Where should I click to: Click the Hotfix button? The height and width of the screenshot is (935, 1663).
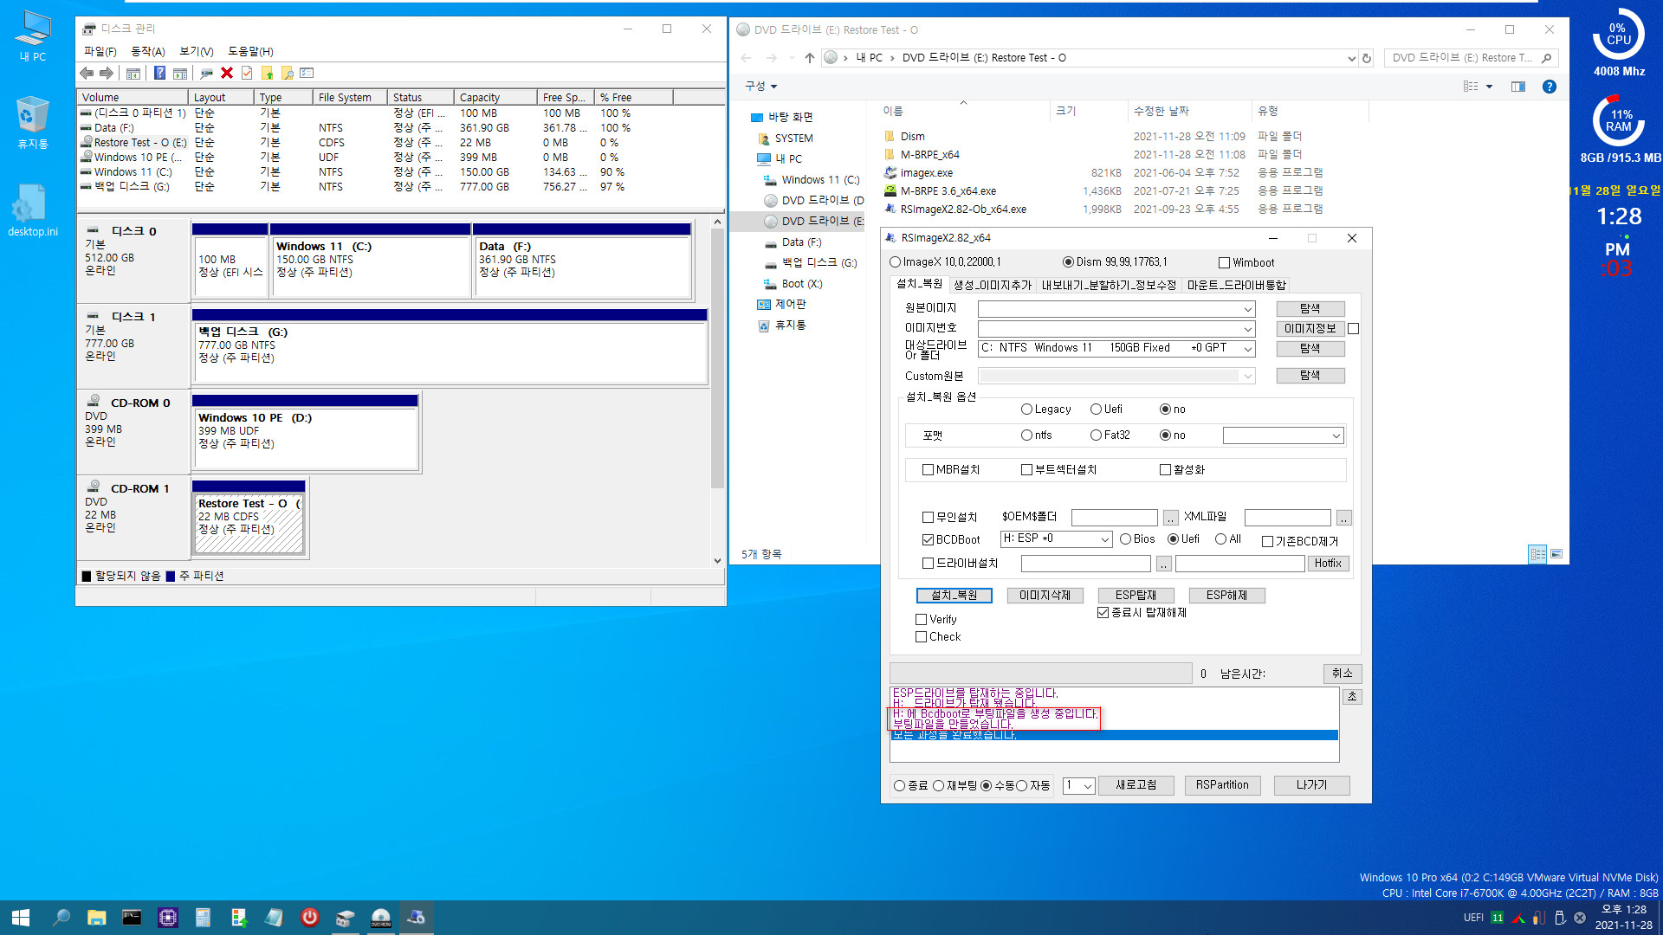point(1328,564)
